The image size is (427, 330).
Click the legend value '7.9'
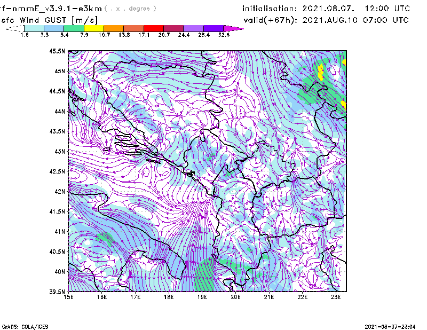coord(84,35)
